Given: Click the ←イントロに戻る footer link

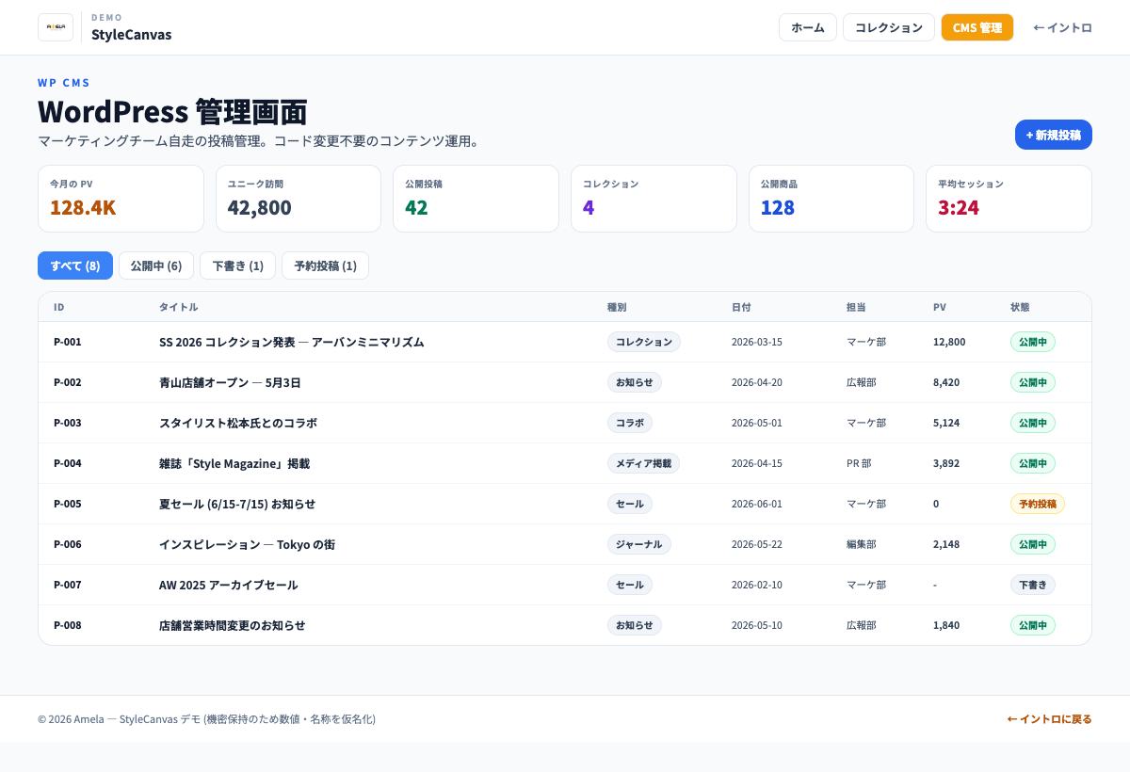Looking at the screenshot, I should (1049, 719).
